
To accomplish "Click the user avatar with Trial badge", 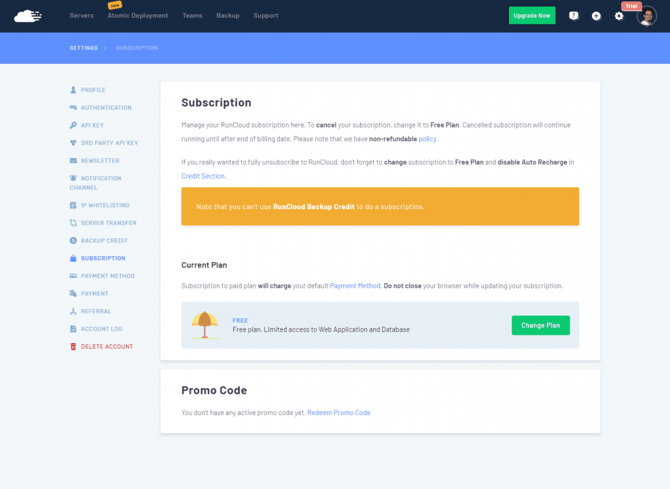I will (646, 16).
